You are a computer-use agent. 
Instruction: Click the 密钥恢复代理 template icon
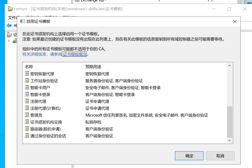pos(27,74)
